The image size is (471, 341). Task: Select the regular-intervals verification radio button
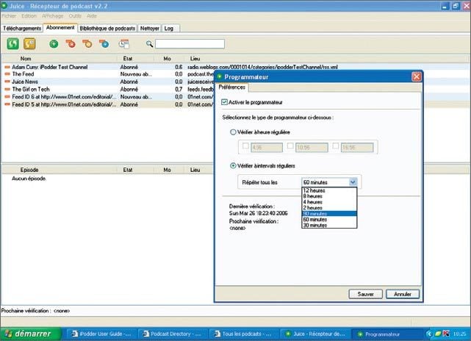(234, 166)
